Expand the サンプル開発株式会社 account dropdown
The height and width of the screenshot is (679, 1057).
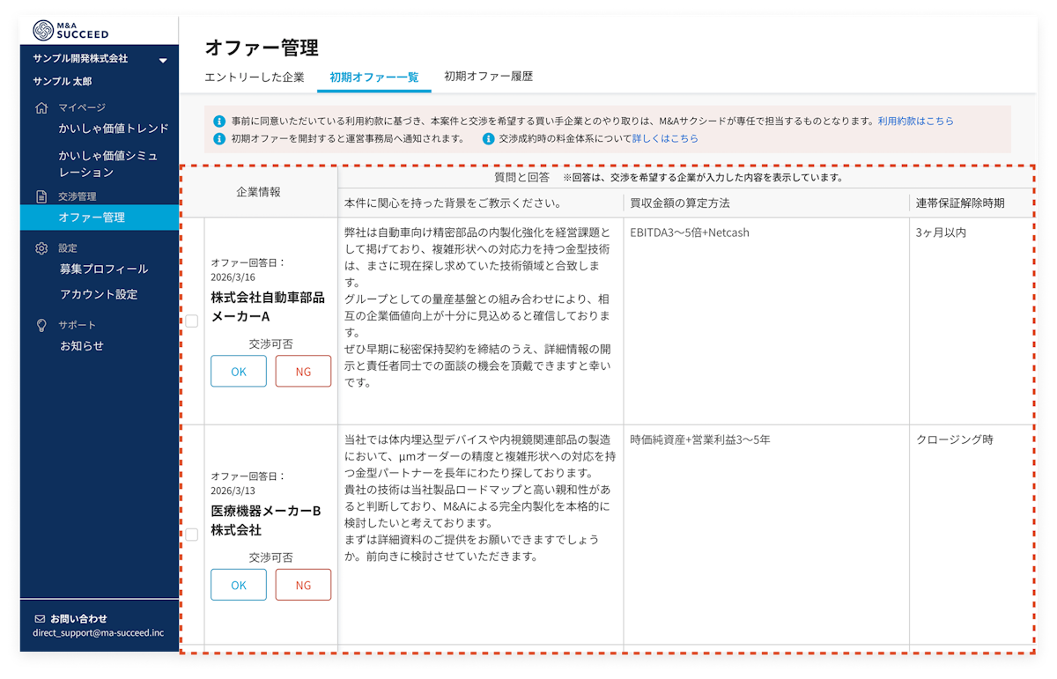pyautogui.click(x=163, y=61)
